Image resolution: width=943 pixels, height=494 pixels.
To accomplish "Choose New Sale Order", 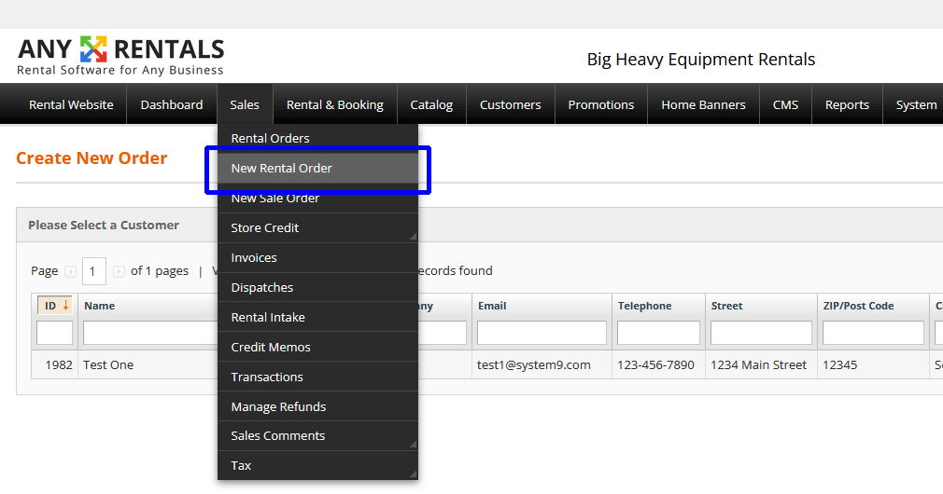I will [275, 199].
